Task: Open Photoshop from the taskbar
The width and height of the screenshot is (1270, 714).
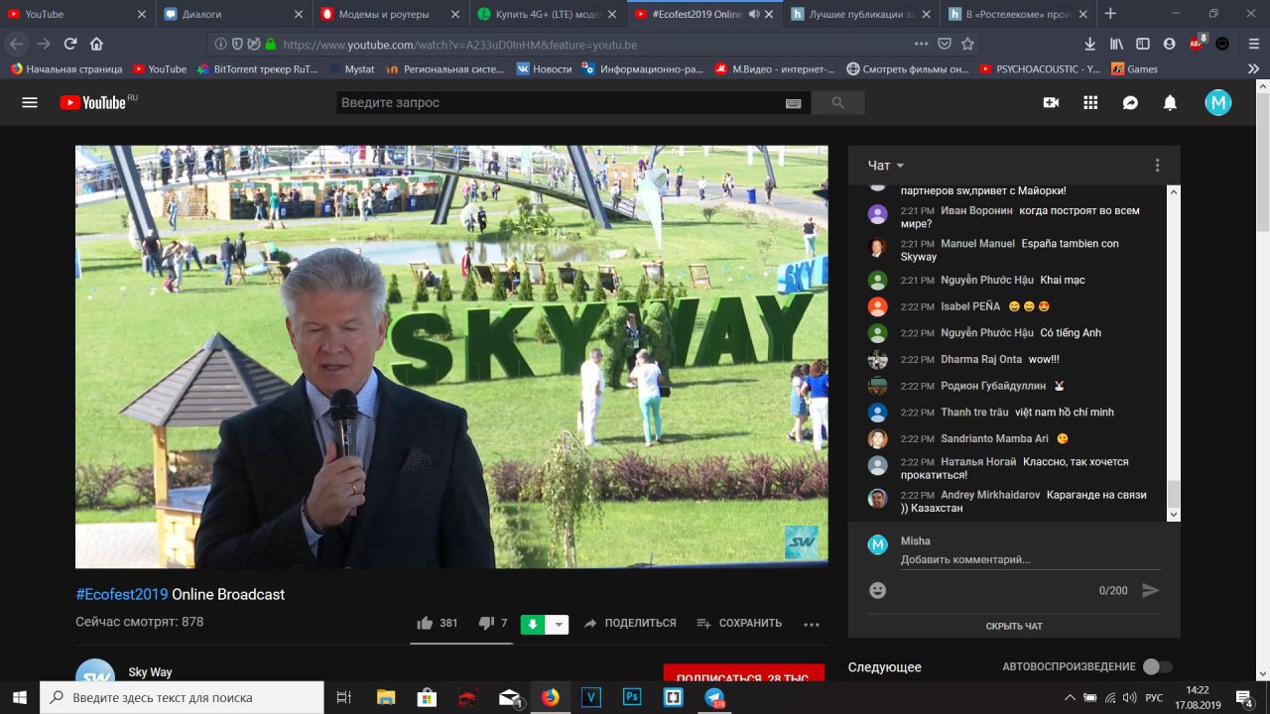Action: tap(631, 697)
